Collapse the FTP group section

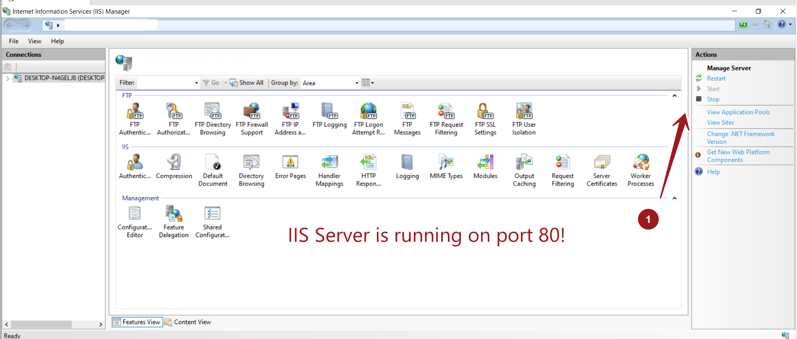pos(675,96)
